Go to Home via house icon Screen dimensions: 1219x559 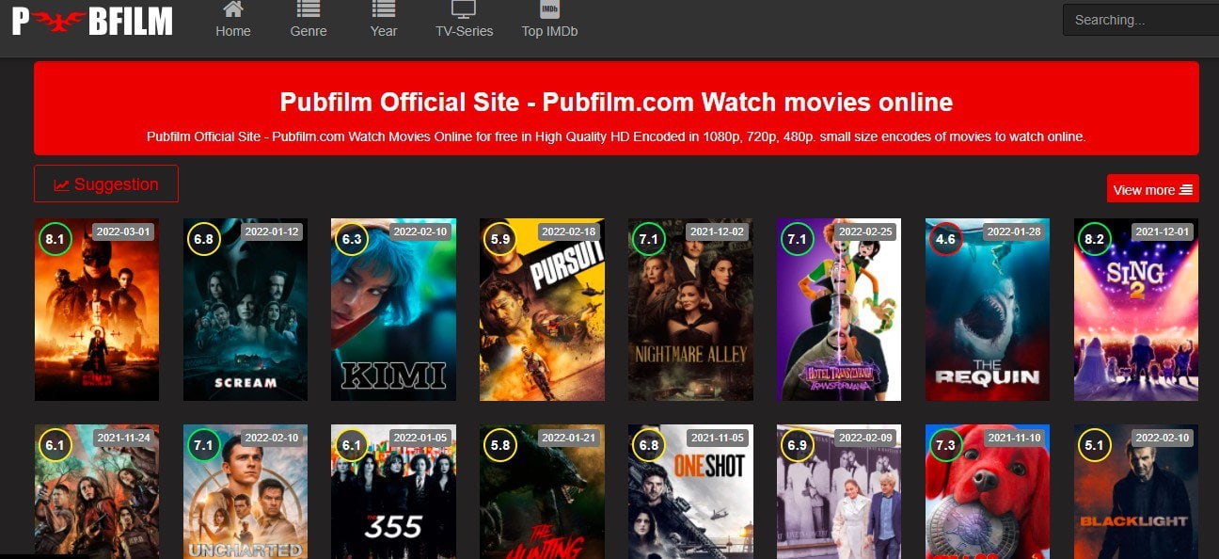click(x=232, y=10)
